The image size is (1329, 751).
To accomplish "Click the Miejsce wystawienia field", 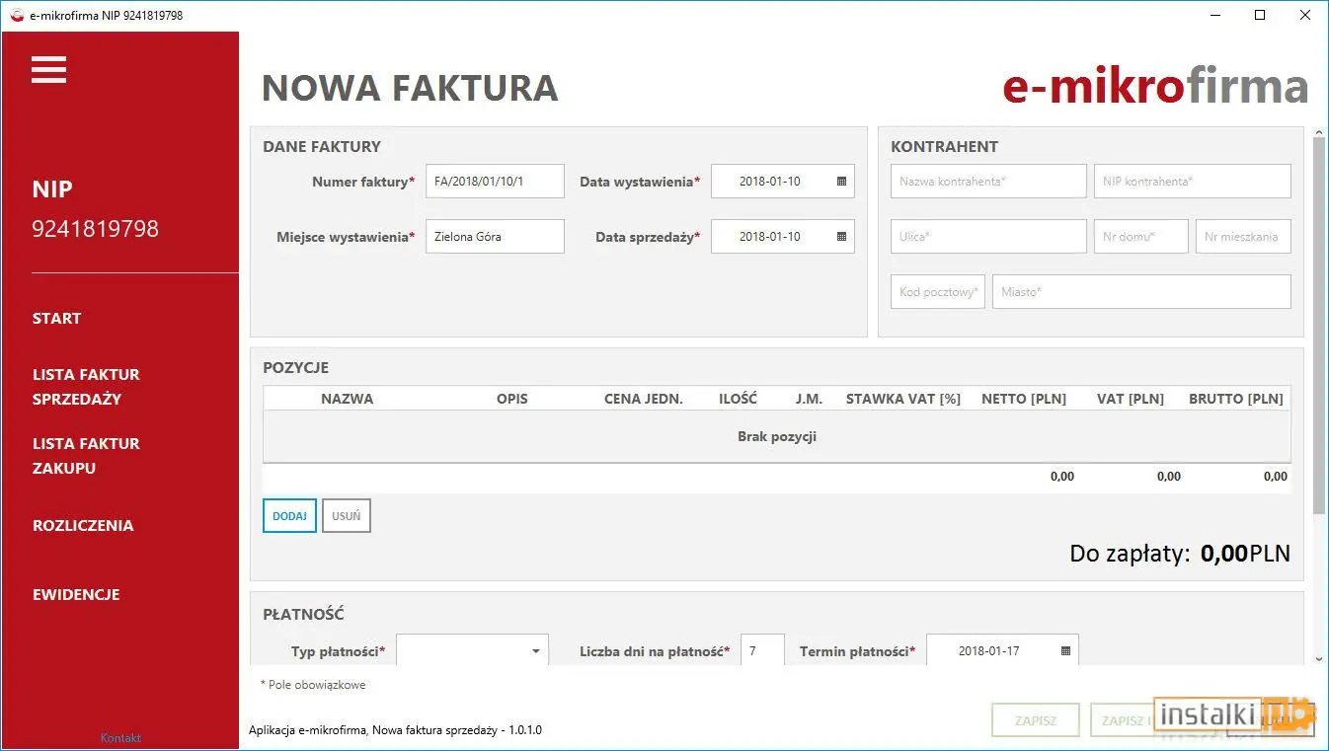I will 494,236.
